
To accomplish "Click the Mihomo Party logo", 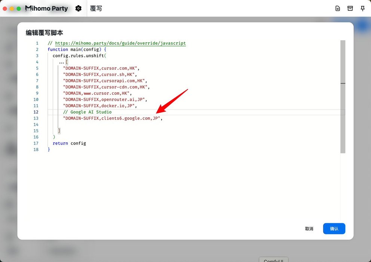I will pyautogui.click(x=46, y=8).
